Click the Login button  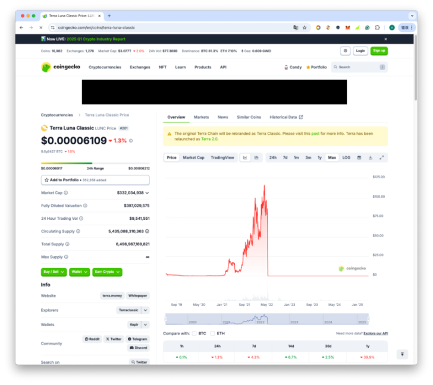[360, 51]
